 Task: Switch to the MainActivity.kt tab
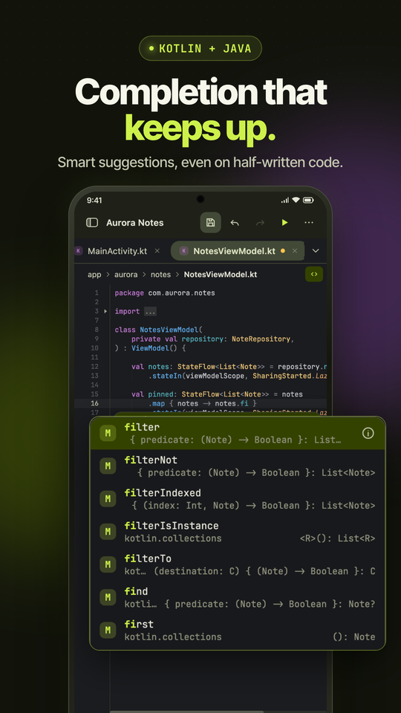[x=117, y=251]
